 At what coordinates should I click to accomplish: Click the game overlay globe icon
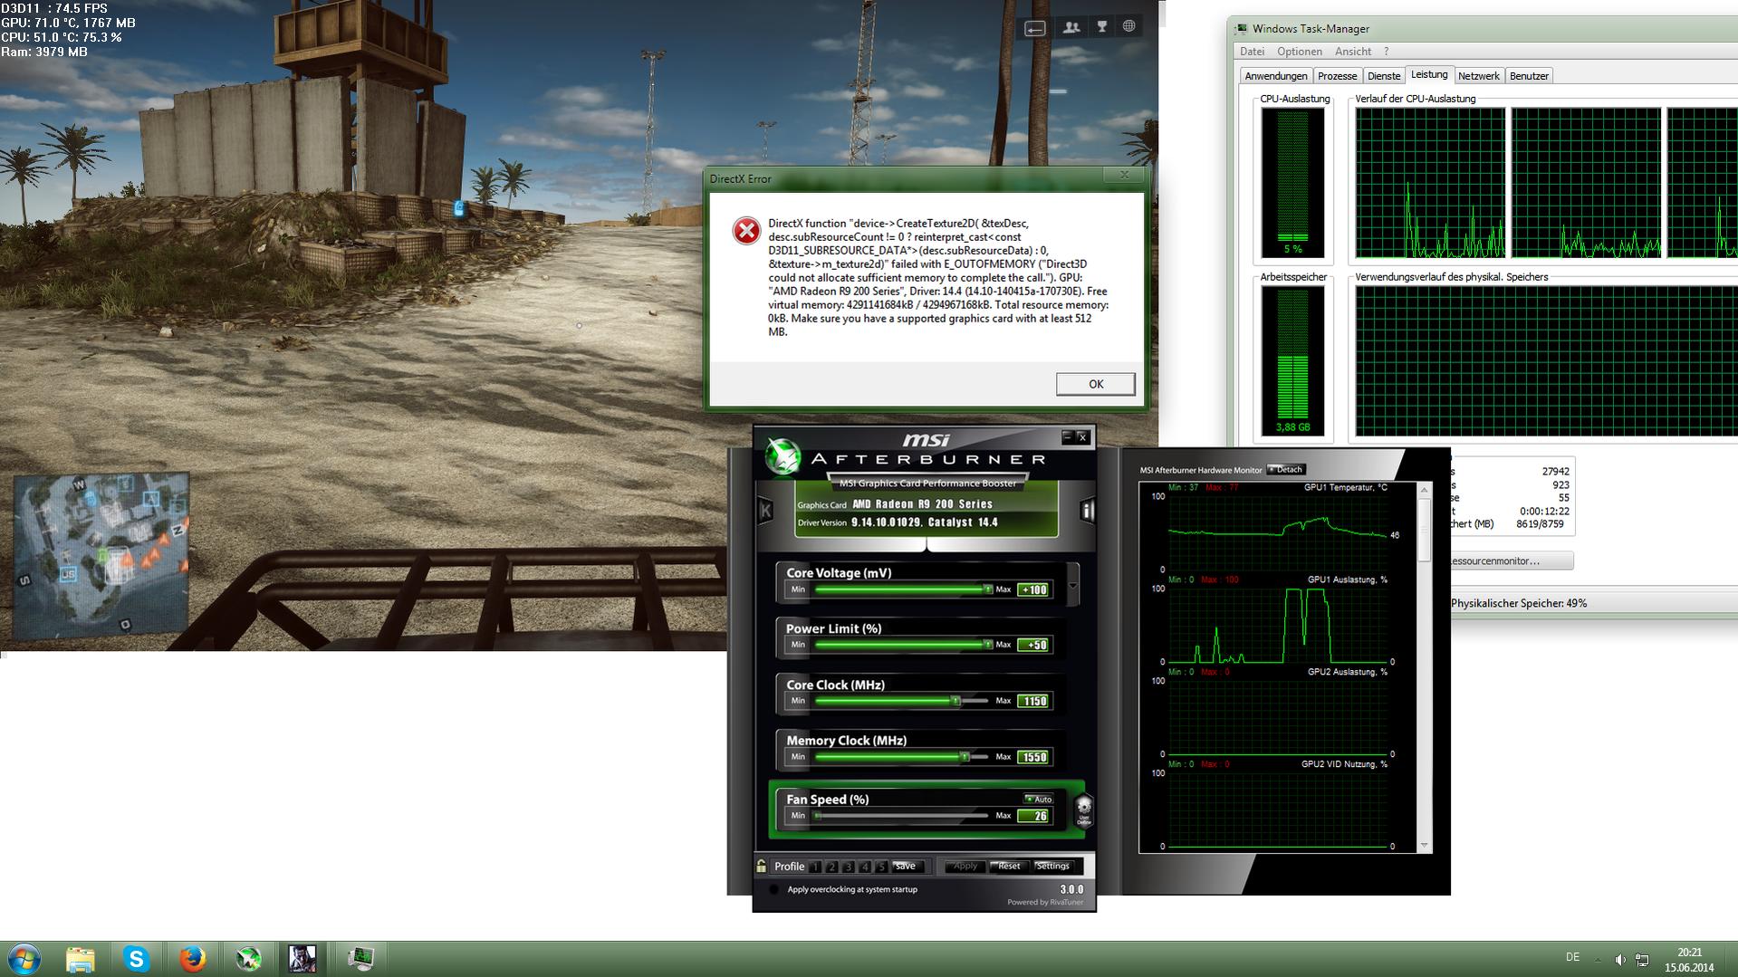[x=1128, y=26]
